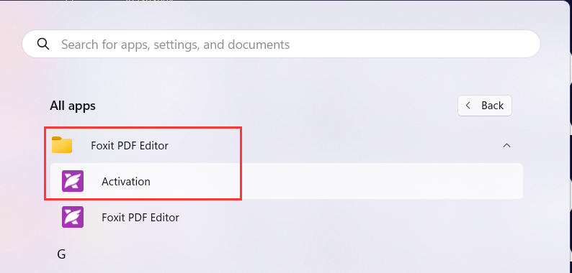Screen dimensions: 572x273
Task: Open the Foxit PDF Editor app entry
Action: [287, 217]
